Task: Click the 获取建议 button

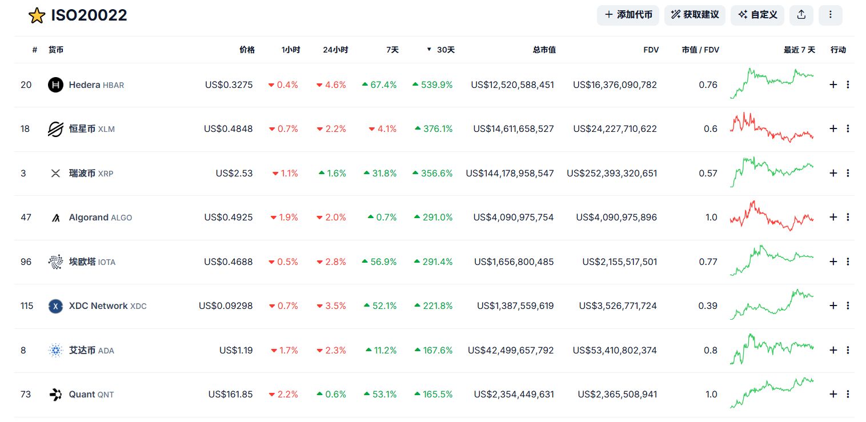Action: coord(695,15)
